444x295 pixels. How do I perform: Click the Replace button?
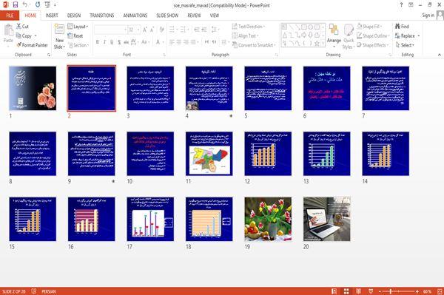pos(405,35)
